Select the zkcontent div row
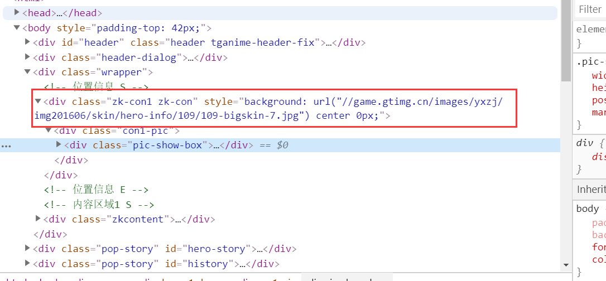Viewport: 606px width, 281px height. click(280, 219)
